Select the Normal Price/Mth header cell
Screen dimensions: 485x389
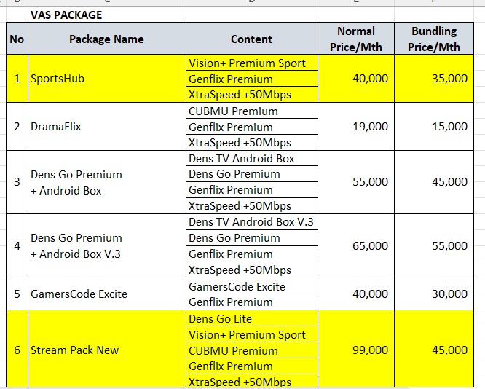[356, 39]
